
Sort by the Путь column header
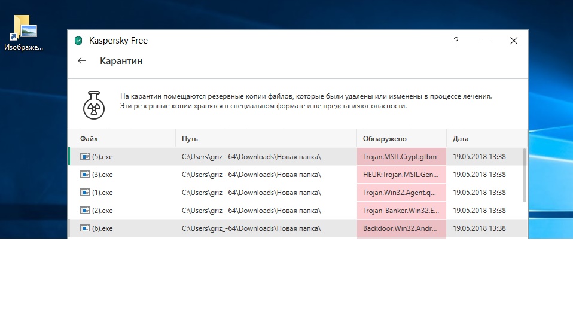tap(190, 139)
